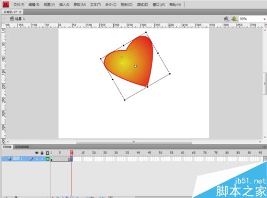267x198 pixels.
Task: Click the stage scrollbar left arrow
Action: pyautogui.click(x=7, y=142)
